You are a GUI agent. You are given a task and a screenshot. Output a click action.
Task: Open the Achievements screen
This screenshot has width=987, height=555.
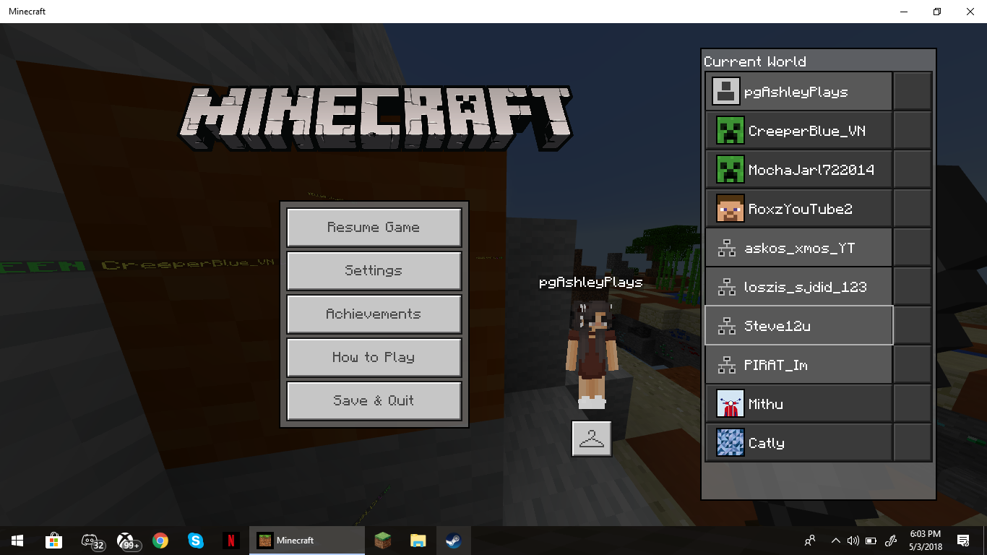(374, 314)
